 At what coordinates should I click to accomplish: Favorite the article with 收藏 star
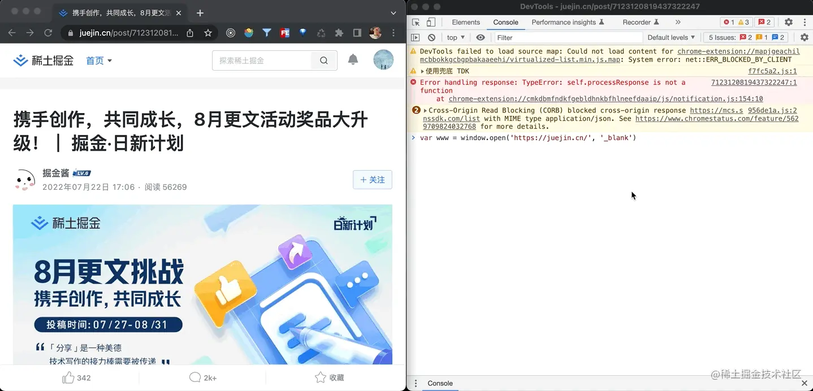pos(329,377)
